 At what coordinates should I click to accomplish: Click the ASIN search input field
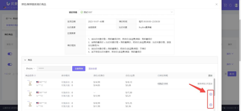54,69
